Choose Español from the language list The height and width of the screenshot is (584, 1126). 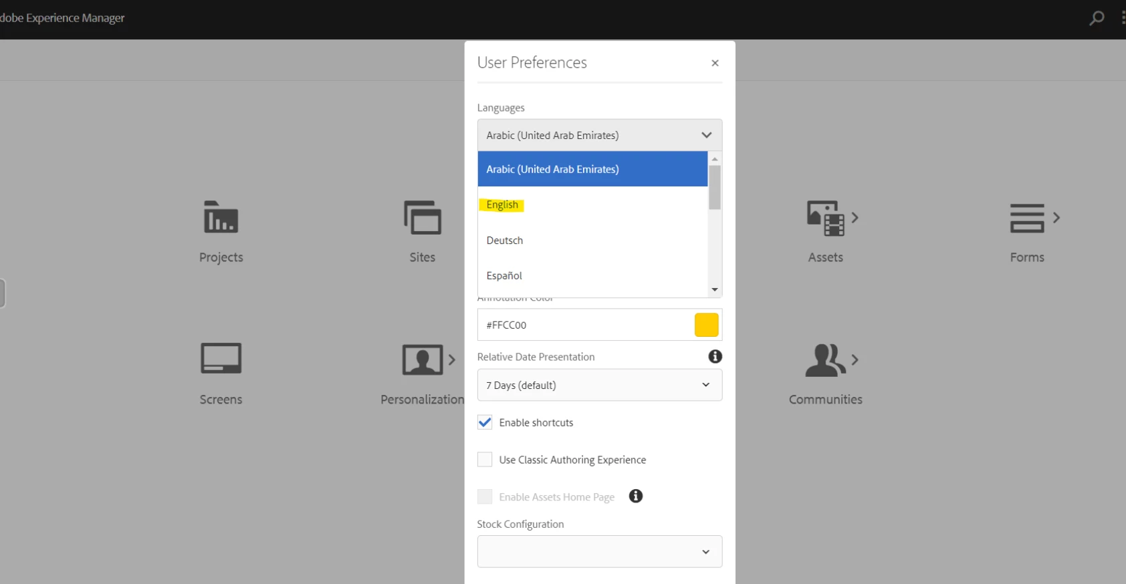tap(592, 275)
